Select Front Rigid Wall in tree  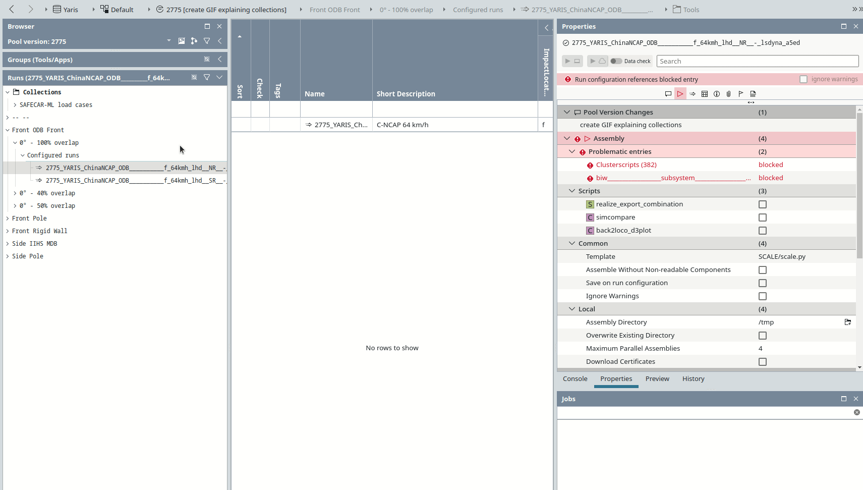(x=39, y=231)
